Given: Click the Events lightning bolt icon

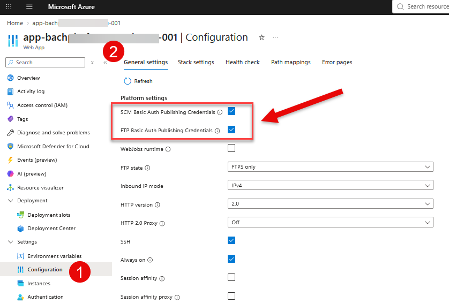Looking at the screenshot, I should click(10, 160).
